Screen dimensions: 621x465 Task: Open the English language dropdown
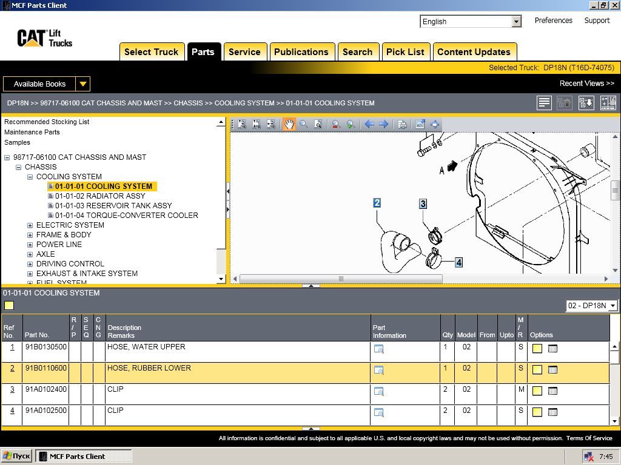[x=516, y=21]
